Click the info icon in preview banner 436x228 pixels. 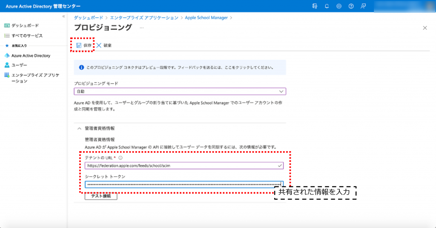coord(81,68)
